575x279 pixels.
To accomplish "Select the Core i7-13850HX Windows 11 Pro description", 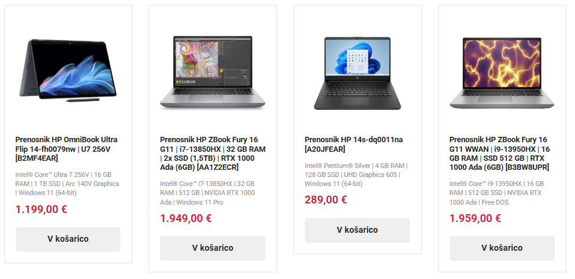I will coord(207,193).
